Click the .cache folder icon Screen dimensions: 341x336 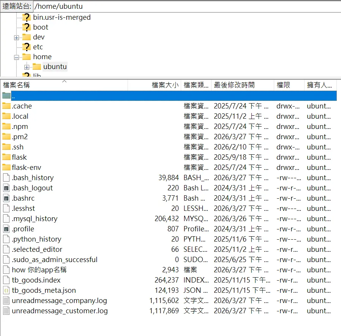click(x=6, y=106)
